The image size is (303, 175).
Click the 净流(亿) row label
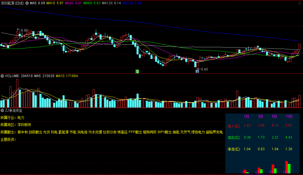click(x=234, y=149)
